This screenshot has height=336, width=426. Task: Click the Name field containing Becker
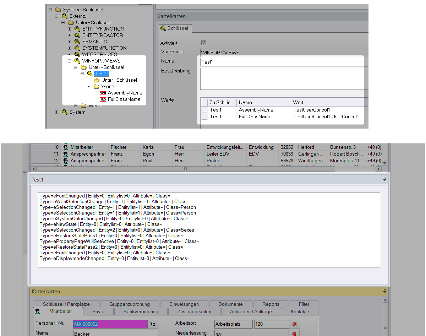(116, 334)
